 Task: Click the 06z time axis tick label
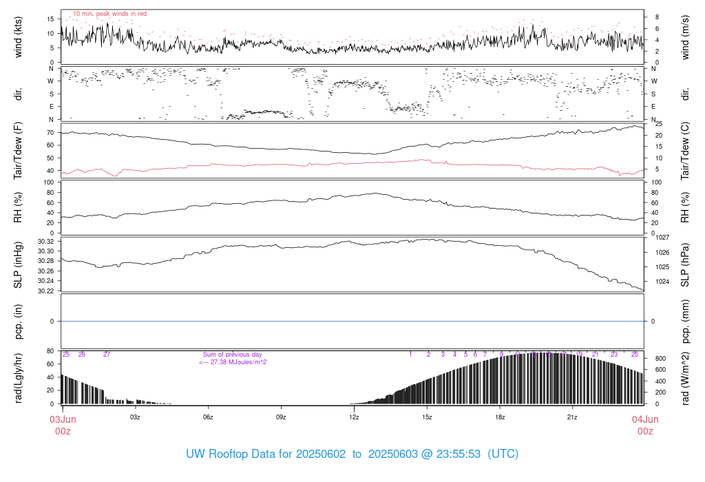(208, 417)
